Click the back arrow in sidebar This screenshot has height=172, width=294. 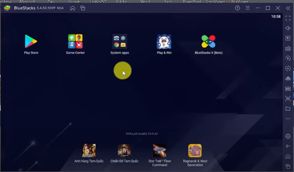pos(288,146)
